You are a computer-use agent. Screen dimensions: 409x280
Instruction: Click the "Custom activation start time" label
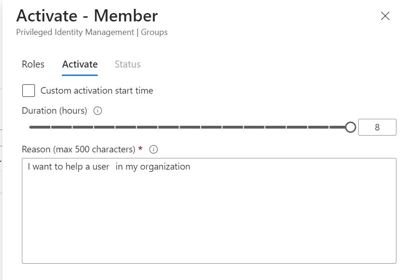97,91
